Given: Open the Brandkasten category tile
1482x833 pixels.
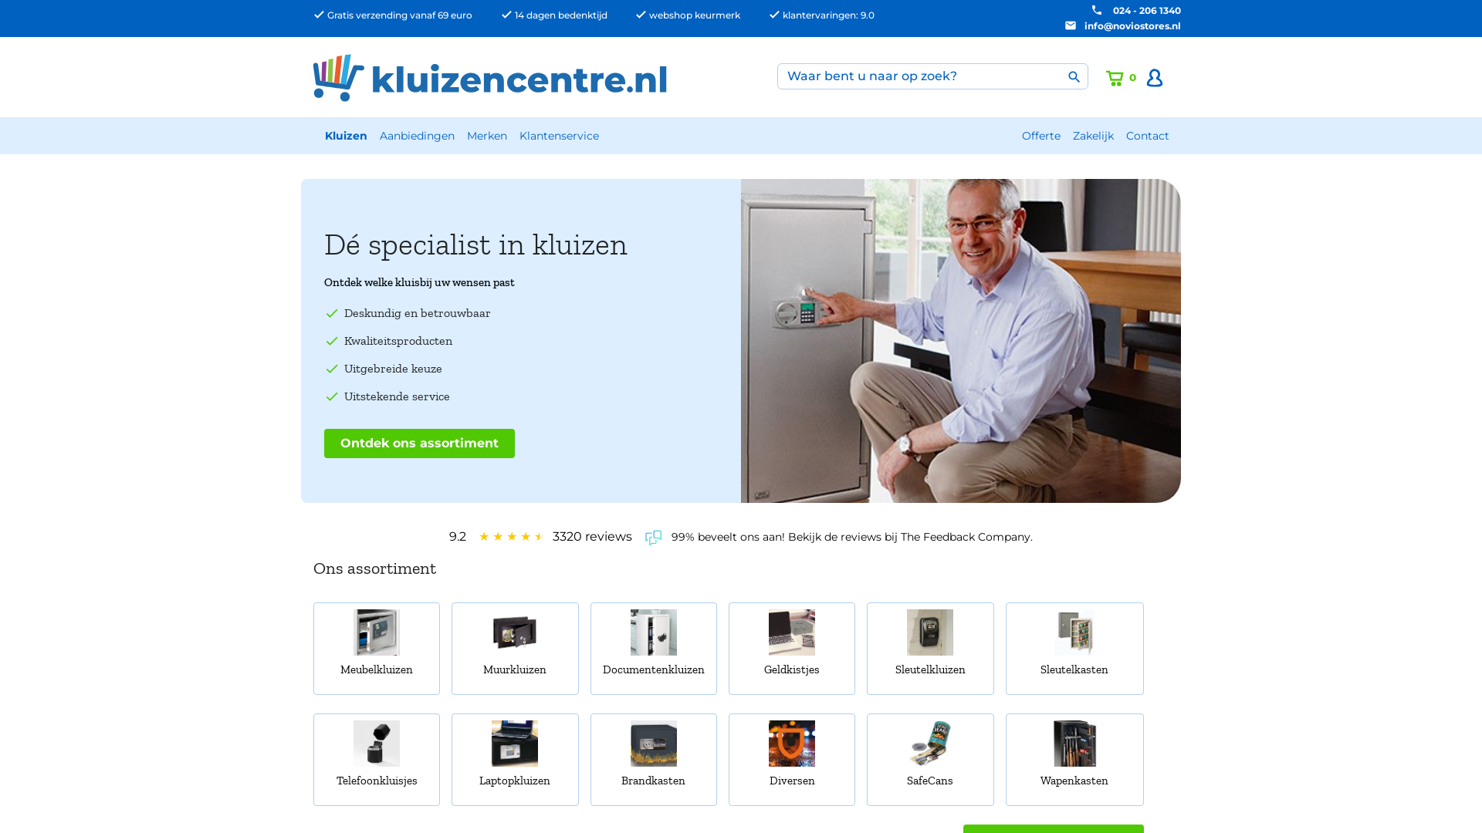Looking at the screenshot, I should (x=654, y=760).
